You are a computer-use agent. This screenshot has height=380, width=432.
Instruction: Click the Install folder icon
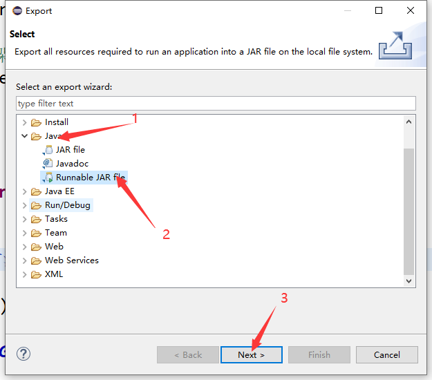[x=37, y=122]
